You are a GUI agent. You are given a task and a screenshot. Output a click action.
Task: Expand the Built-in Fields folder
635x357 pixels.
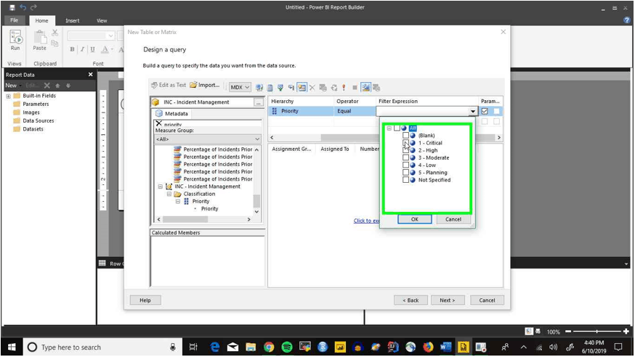point(8,97)
